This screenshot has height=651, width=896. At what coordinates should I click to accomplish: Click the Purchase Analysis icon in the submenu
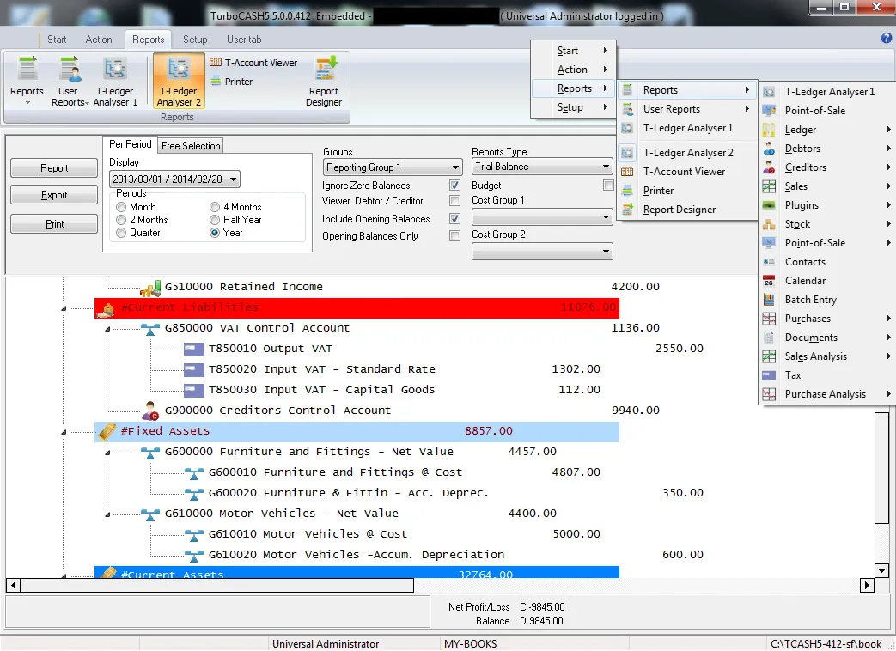(x=769, y=394)
